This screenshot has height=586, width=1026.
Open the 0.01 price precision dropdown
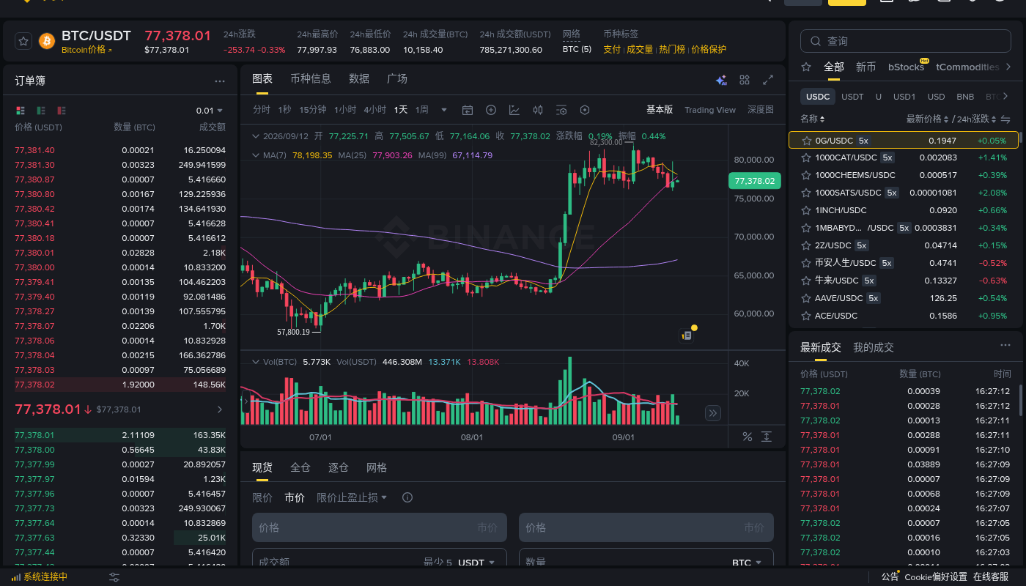pos(209,111)
